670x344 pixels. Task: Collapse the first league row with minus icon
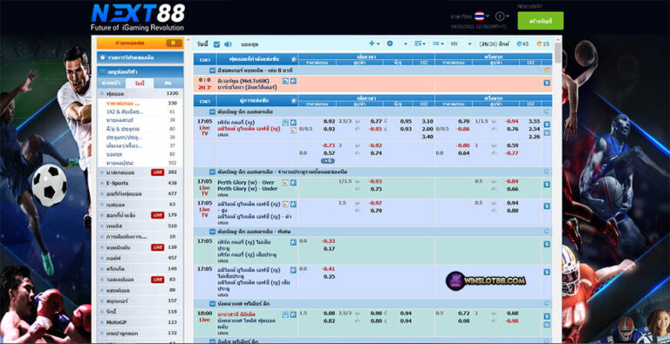(212, 70)
